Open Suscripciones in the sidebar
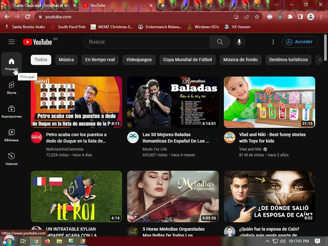328x246 pixels. (12, 111)
